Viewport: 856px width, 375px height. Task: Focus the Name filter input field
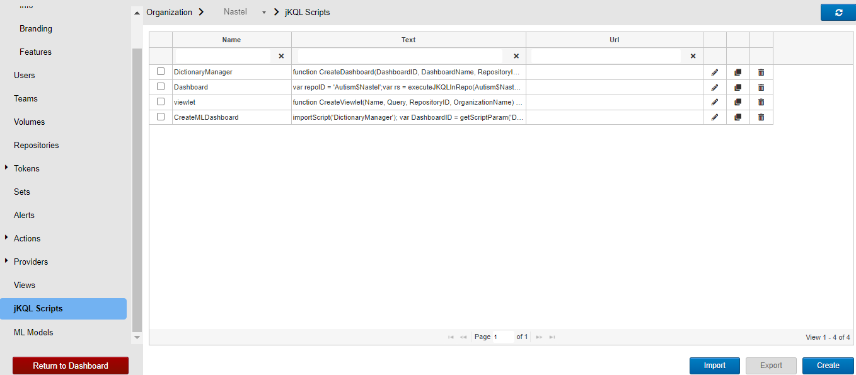click(x=223, y=56)
